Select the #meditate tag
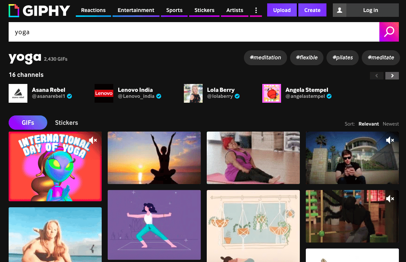This screenshot has width=406, height=262. point(380,57)
